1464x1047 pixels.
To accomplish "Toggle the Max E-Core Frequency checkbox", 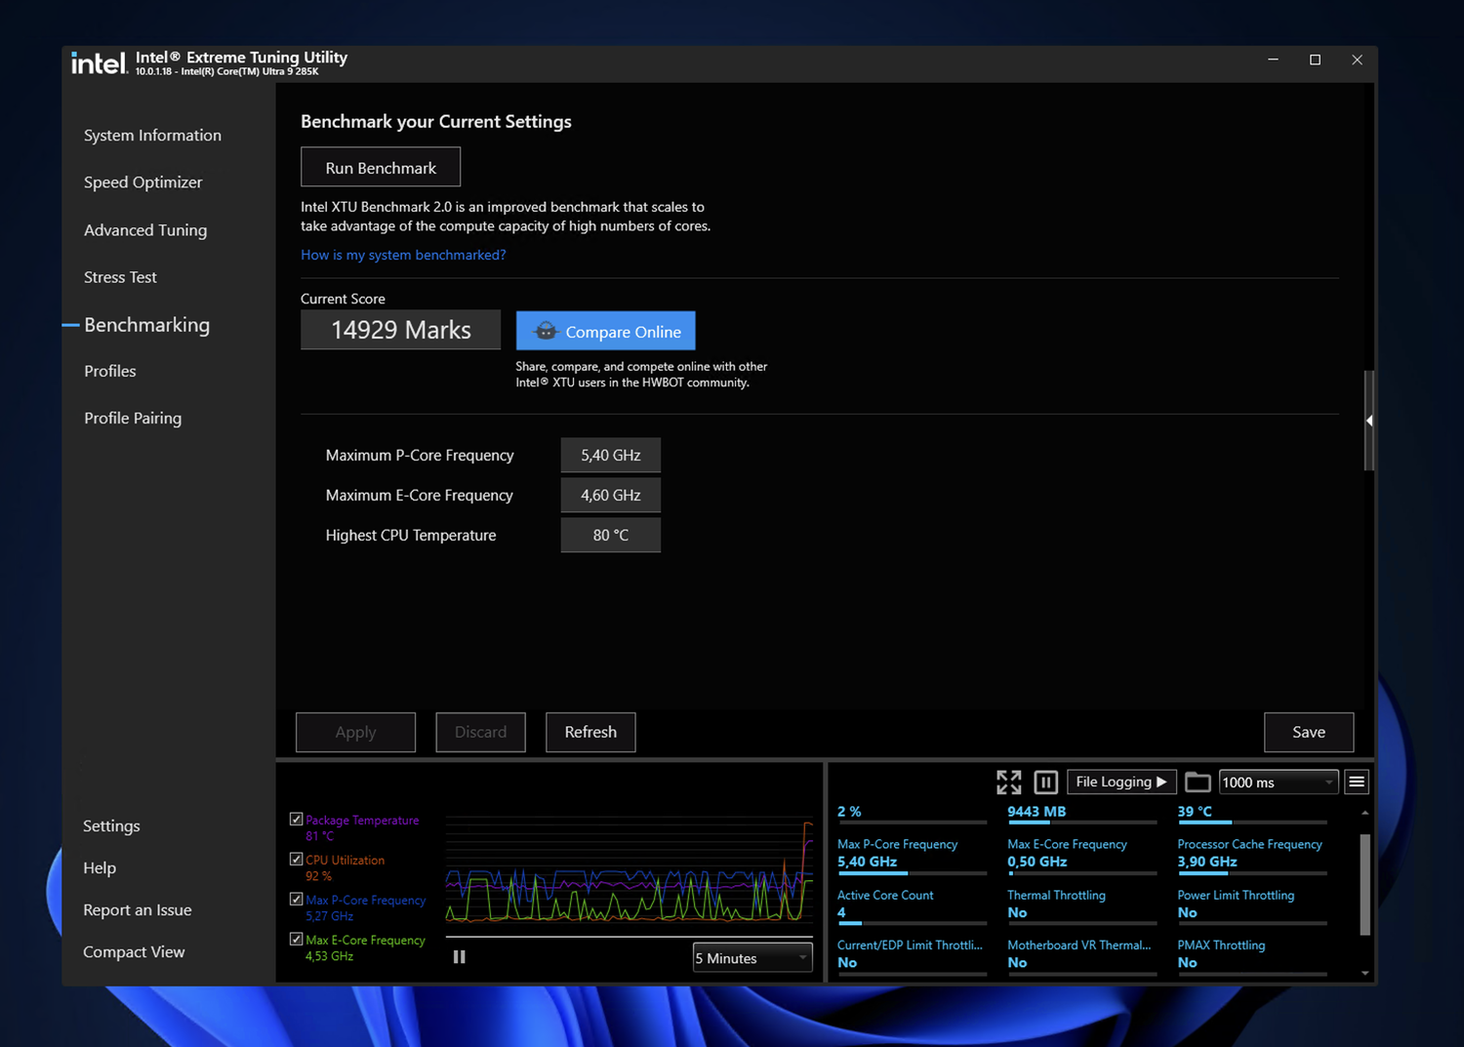I will click(296, 940).
